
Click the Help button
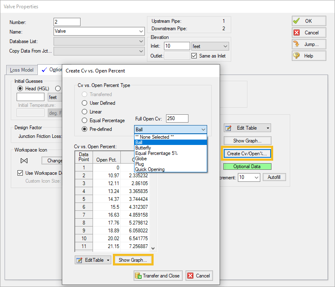309,55
